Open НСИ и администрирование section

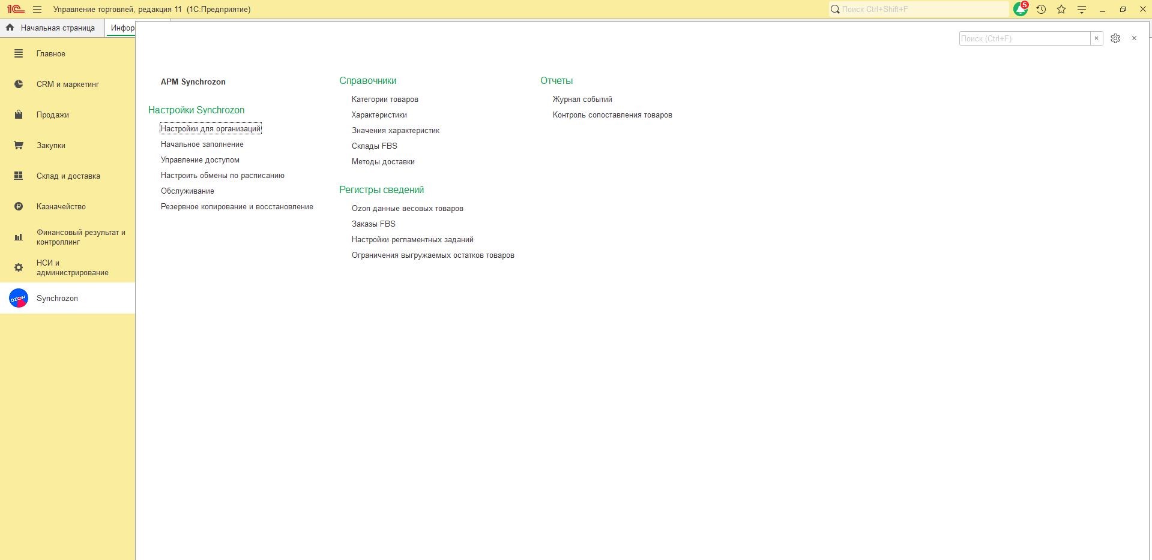67,267
